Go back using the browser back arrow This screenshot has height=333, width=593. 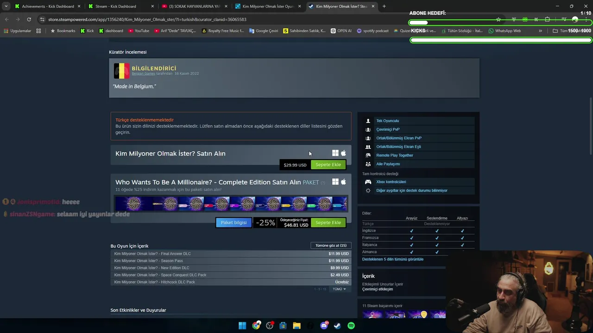point(6,19)
